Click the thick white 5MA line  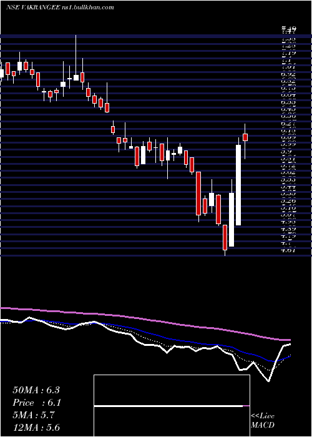coord(145,345)
